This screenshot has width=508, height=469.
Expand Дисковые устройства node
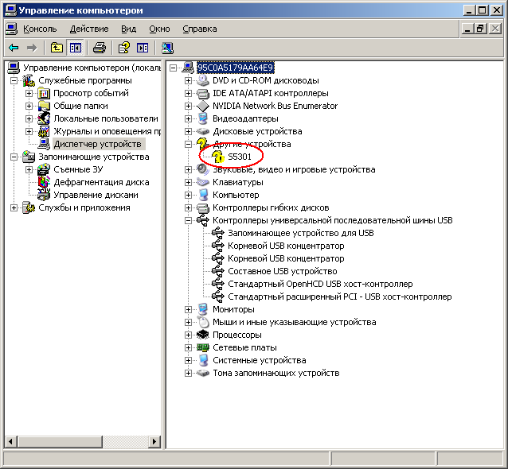[x=188, y=131]
